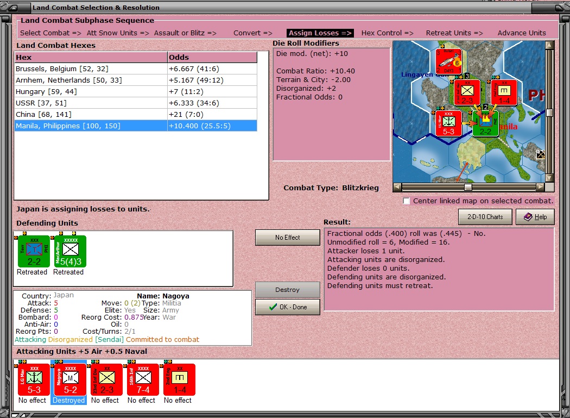Viewport: 570px width, 418px height.
Task: Select the 23rd Inf Div 2-3 attacker
Action: pyautogui.click(x=106, y=379)
